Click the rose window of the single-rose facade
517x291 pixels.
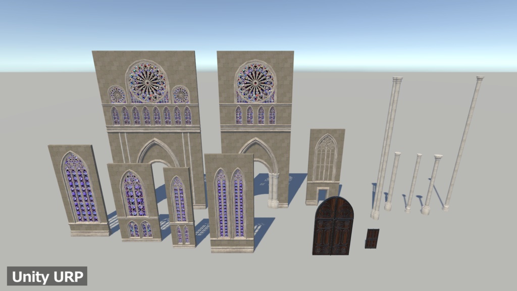(255, 81)
